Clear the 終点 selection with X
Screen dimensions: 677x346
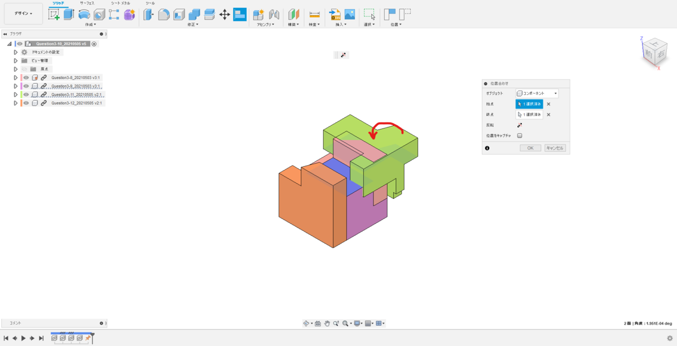[548, 115]
